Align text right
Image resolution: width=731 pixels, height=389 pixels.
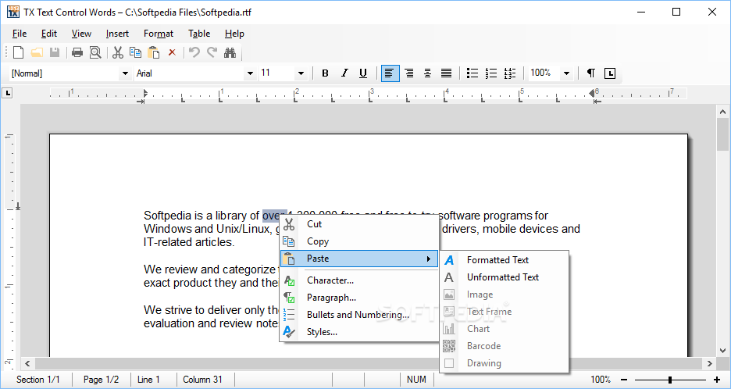tap(409, 73)
